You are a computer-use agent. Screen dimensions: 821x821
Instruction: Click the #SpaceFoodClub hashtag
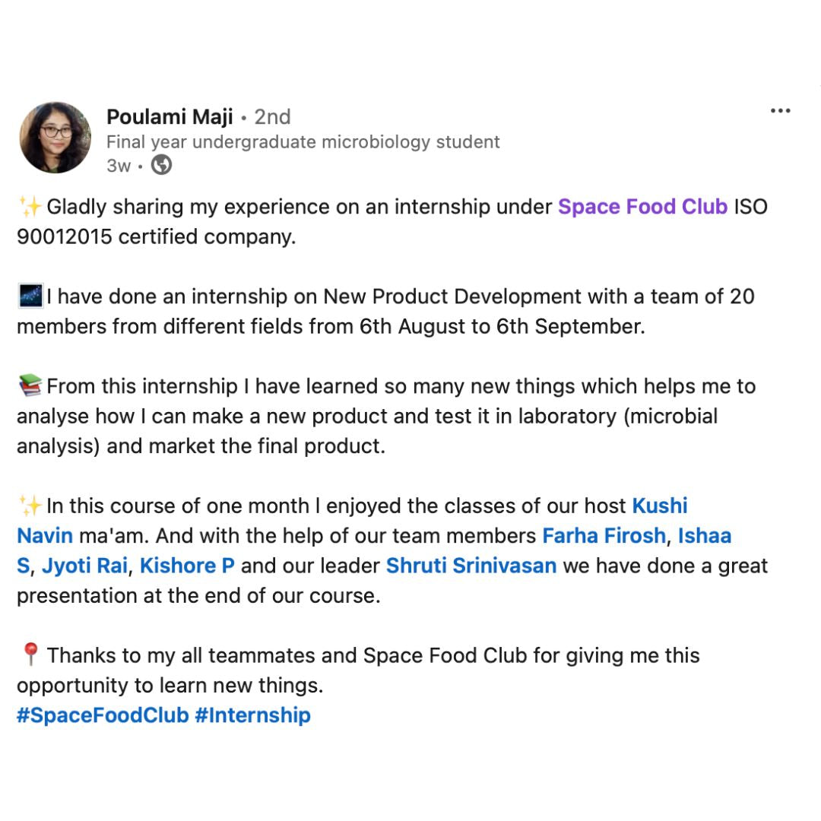coord(103,715)
